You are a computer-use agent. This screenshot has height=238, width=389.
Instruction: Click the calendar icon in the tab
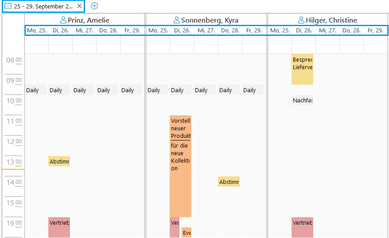[x=8, y=6]
